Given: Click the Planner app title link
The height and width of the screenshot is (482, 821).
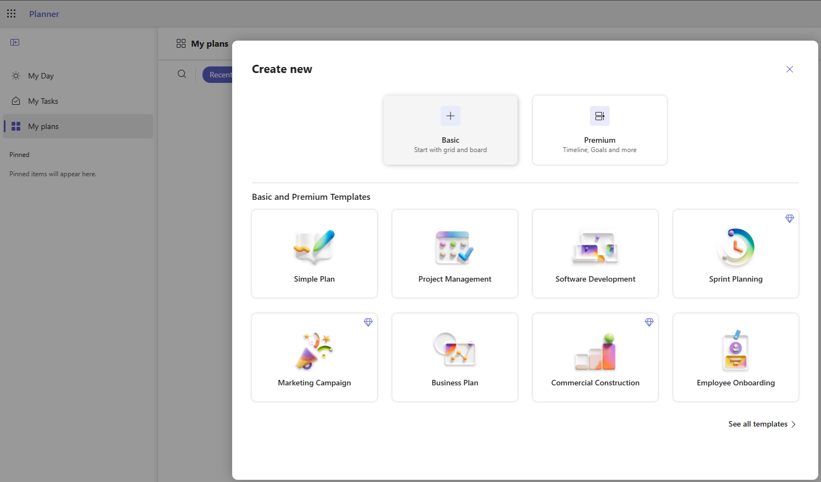Looking at the screenshot, I should click(44, 14).
